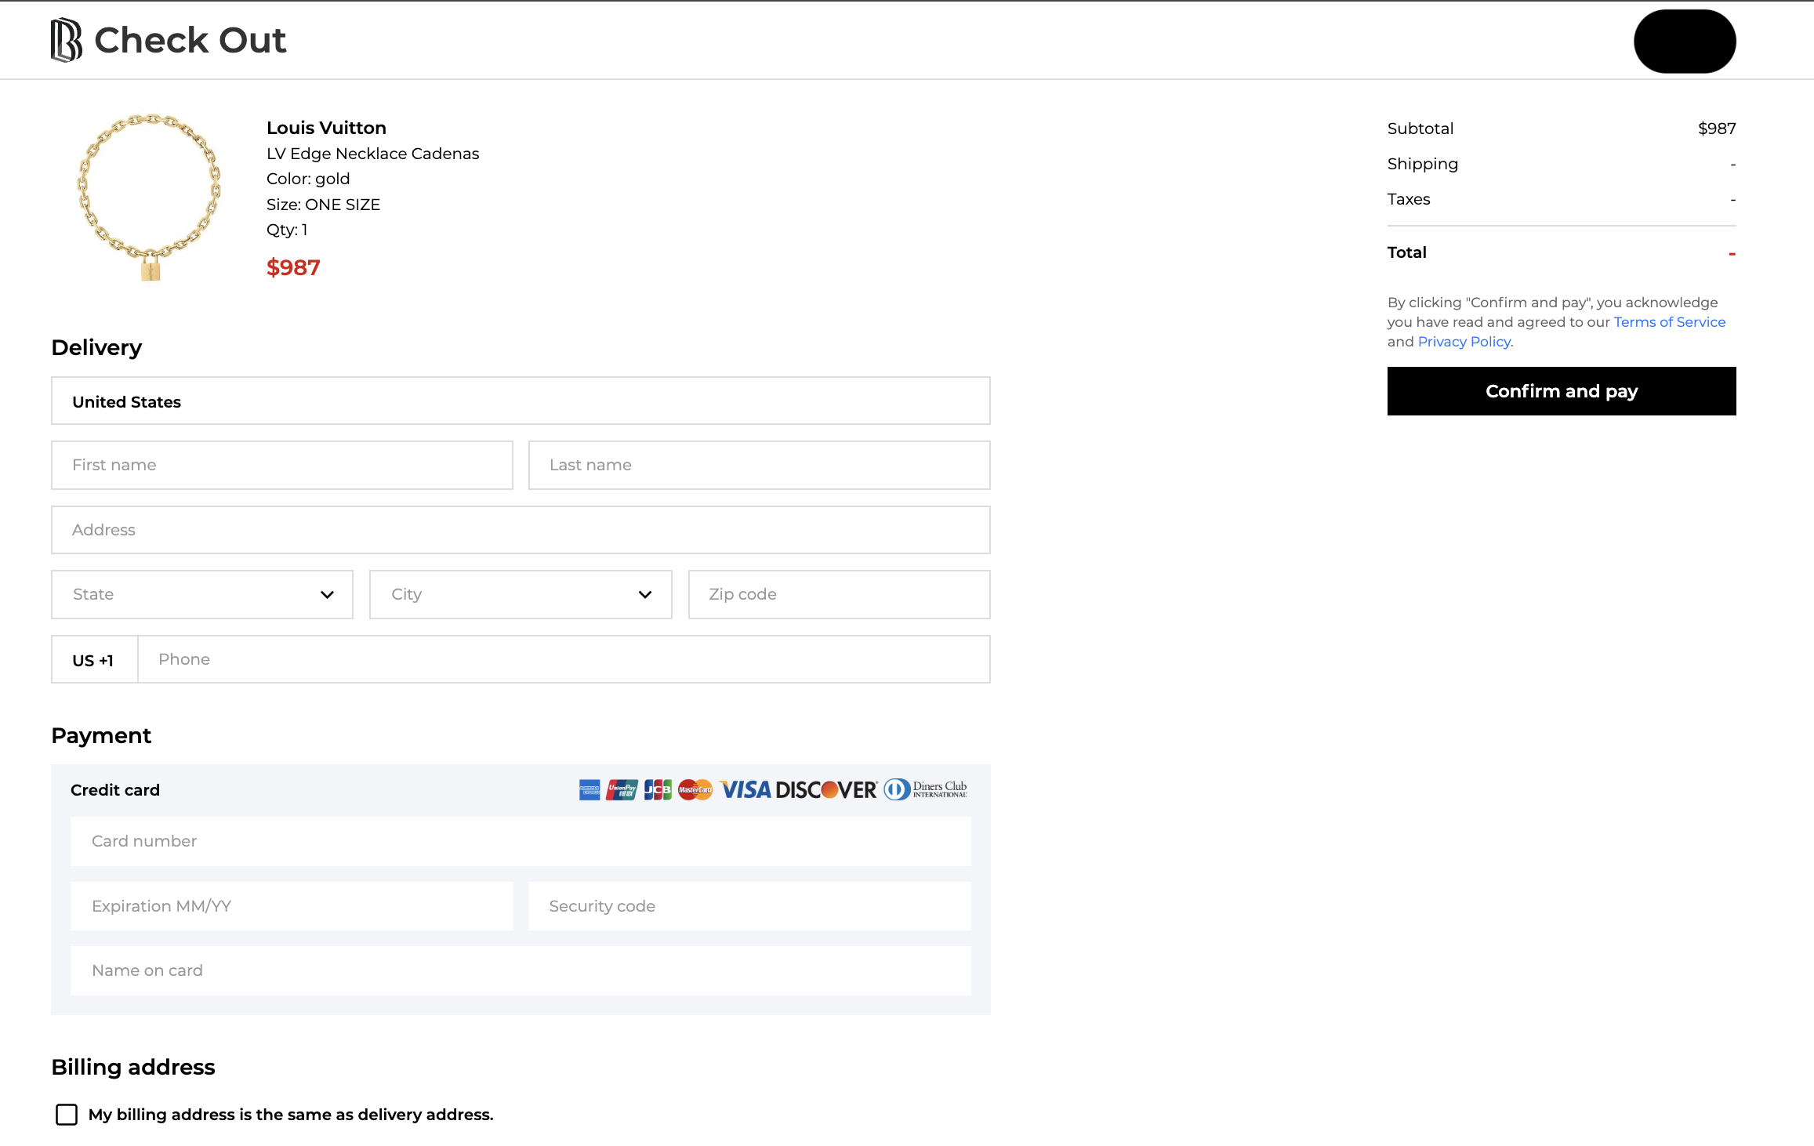The image size is (1814, 1146).
Task: Open the Terms of Service link
Action: click(1669, 322)
